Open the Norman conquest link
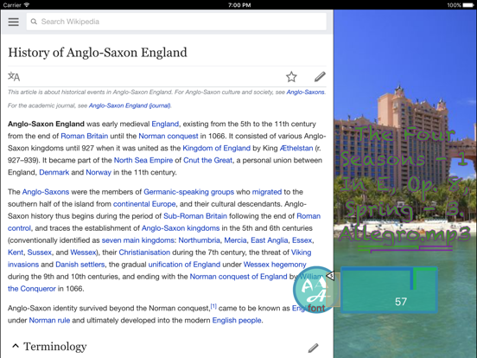 [169, 136]
